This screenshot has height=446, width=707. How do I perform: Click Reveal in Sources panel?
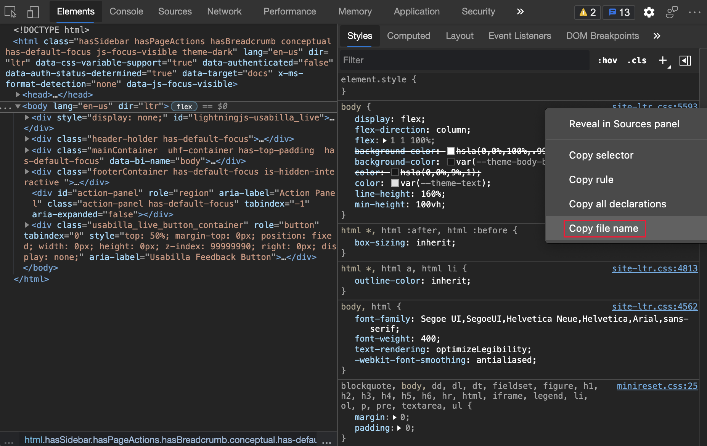click(x=624, y=124)
